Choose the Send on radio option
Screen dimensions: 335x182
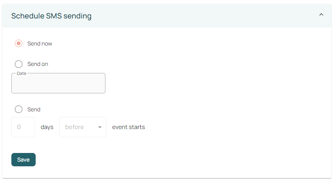point(18,64)
